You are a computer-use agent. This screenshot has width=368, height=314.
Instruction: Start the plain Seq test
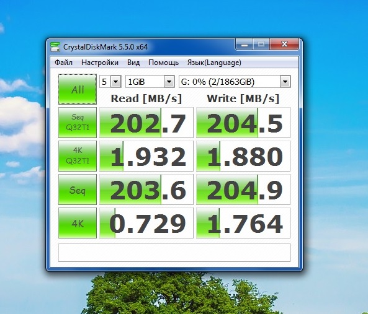coord(78,190)
